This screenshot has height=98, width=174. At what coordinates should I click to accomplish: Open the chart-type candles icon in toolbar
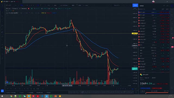38,5
